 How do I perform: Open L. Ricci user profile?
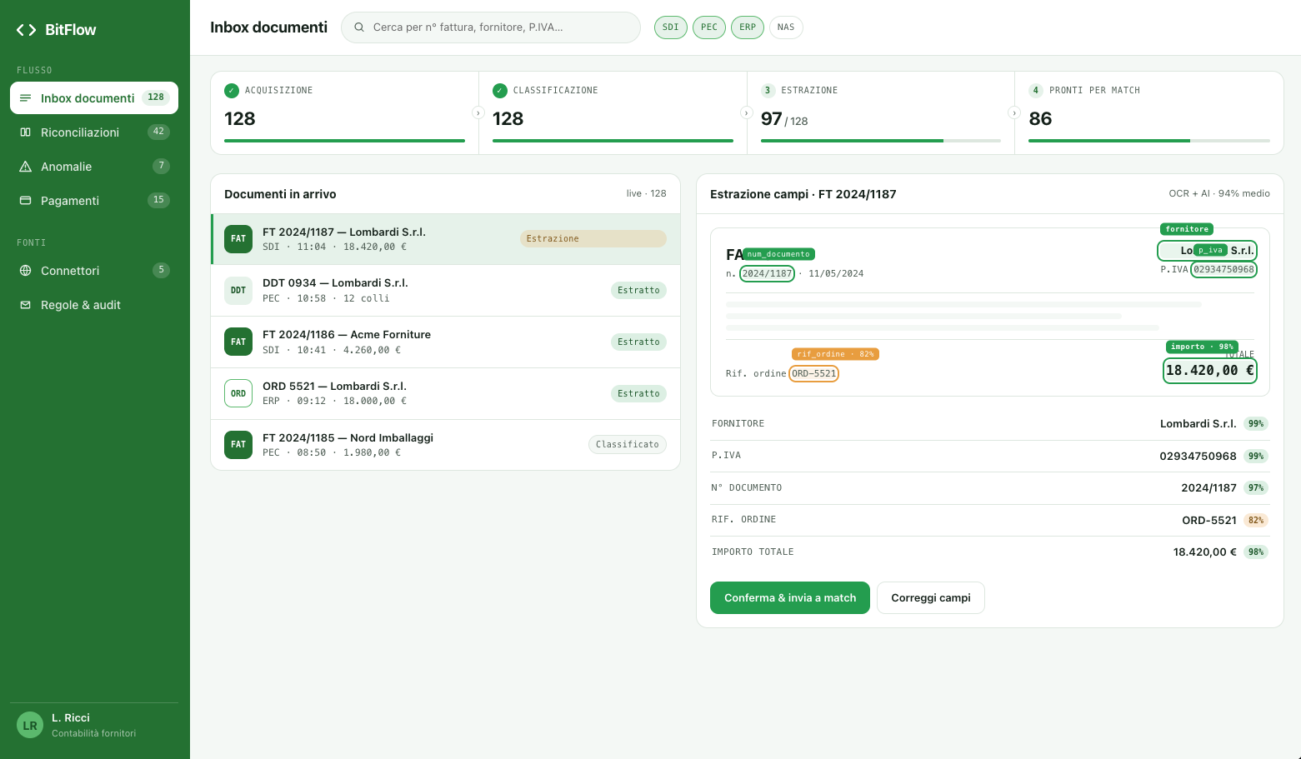point(94,726)
